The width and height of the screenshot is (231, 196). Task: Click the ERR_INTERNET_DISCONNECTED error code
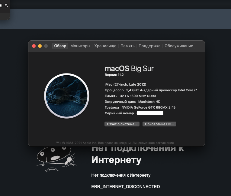(126, 187)
